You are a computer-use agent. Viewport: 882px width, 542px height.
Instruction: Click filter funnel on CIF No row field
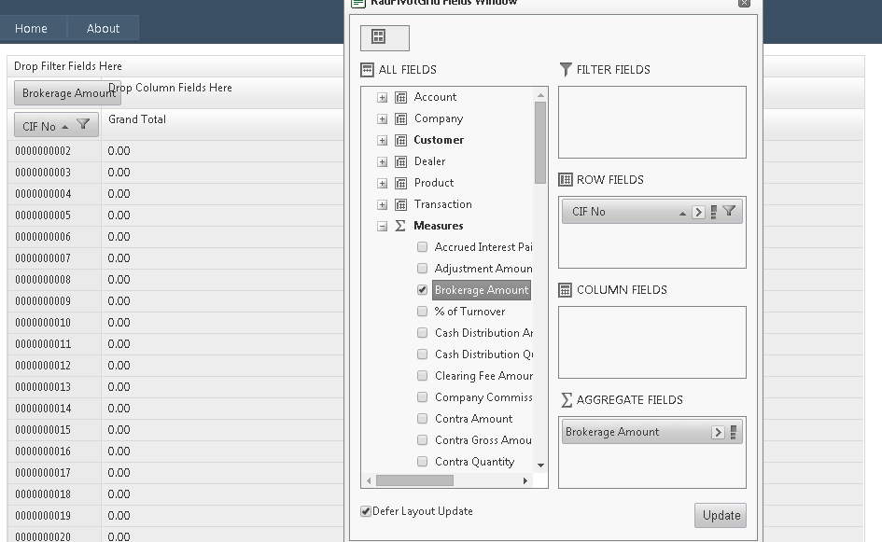tap(729, 212)
